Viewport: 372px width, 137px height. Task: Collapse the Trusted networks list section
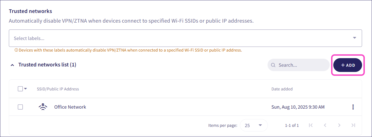coord(12,65)
